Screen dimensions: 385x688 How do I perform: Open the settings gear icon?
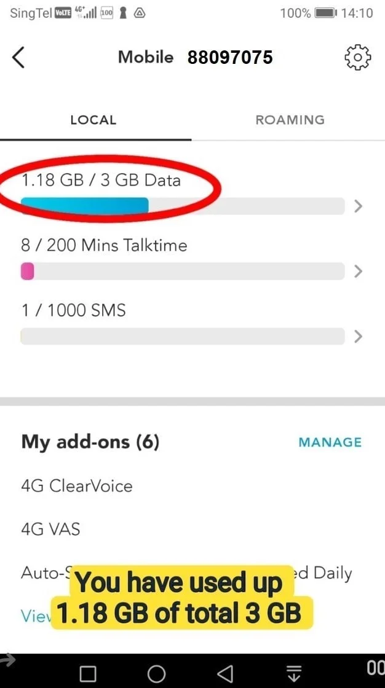point(357,58)
